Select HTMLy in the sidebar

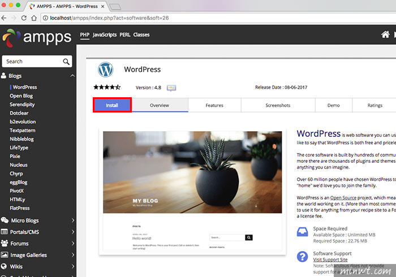click(x=18, y=200)
